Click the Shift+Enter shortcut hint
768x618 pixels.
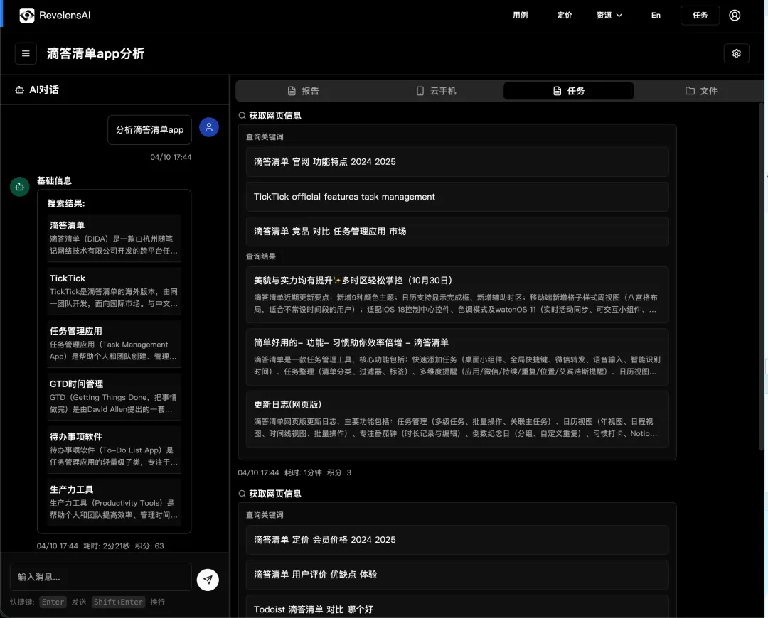(x=118, y=602)
